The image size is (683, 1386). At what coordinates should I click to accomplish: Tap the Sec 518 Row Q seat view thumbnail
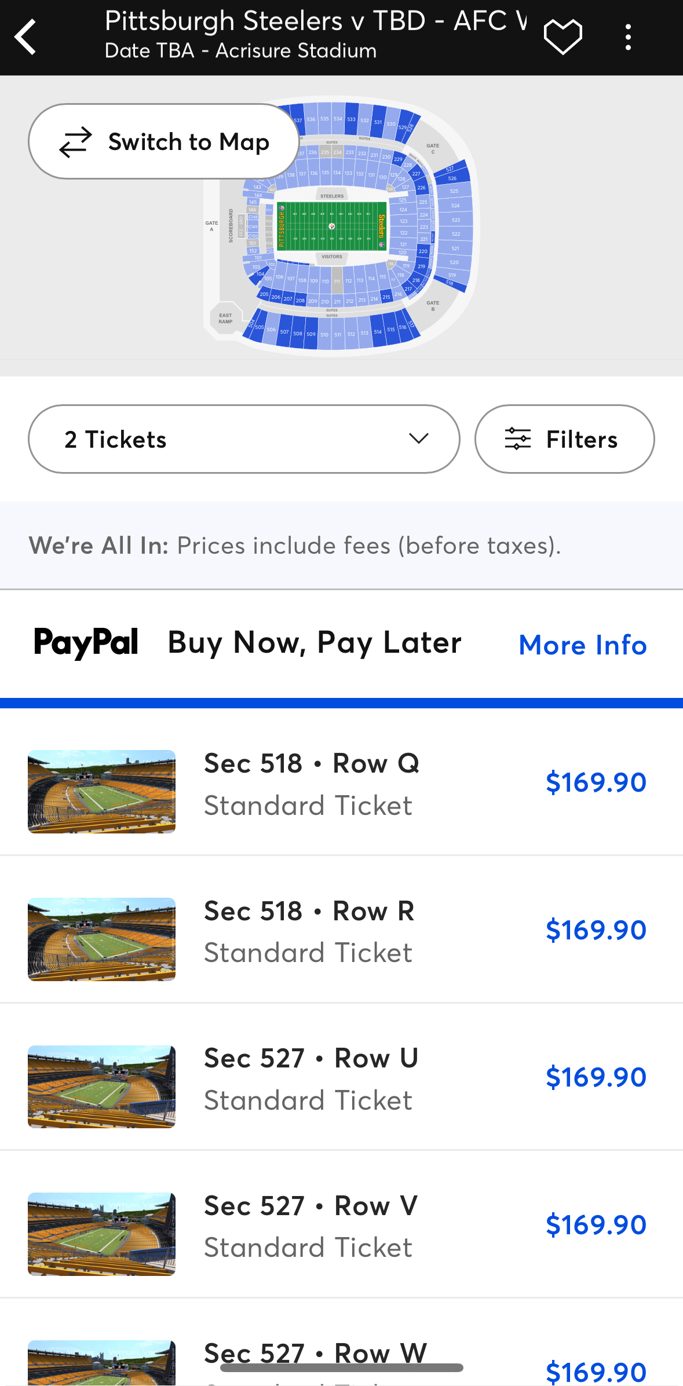(x=101, y=791)
